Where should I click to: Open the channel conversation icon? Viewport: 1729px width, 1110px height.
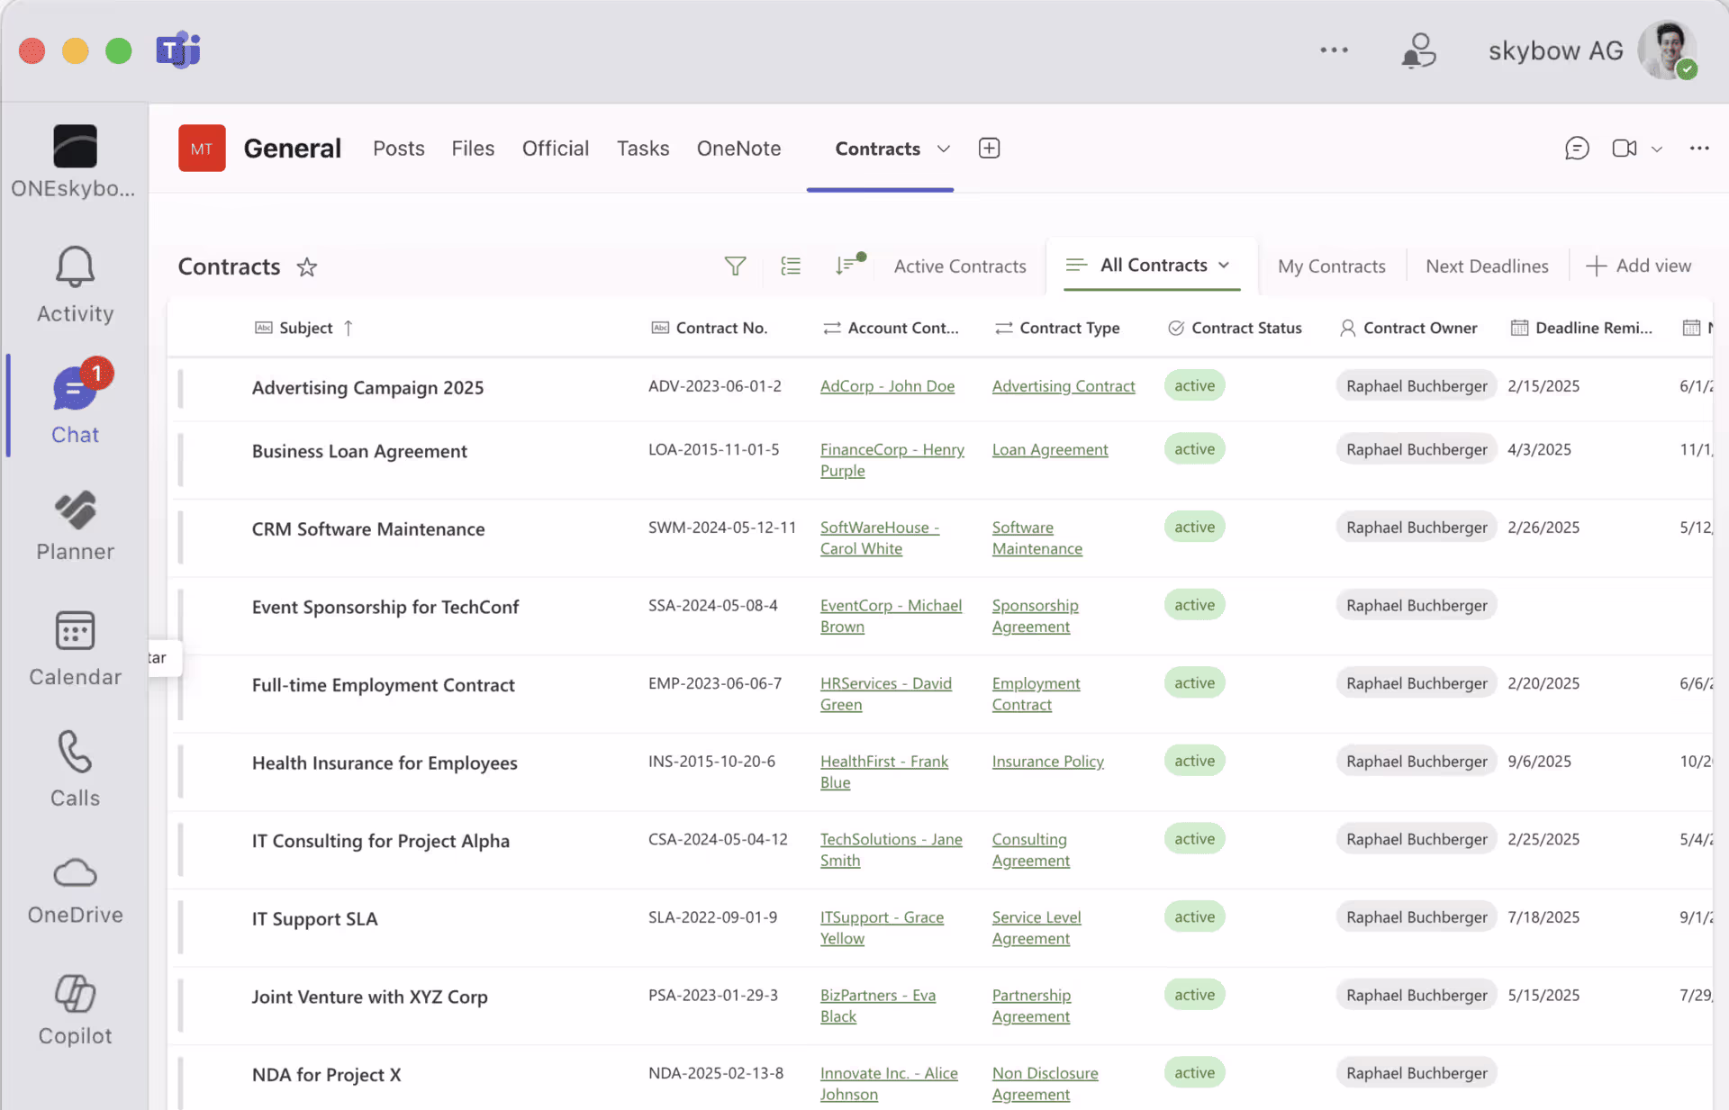(x=1577, y=149)
